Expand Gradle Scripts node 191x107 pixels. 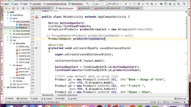[5, 87]
